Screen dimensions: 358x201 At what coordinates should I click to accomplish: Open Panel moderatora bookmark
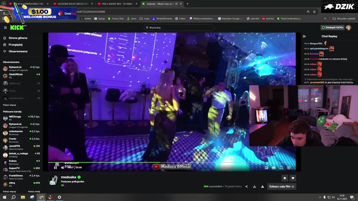(289, 19)
